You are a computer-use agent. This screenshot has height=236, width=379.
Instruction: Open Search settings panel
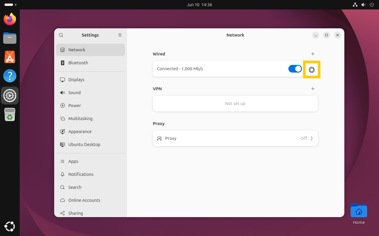(x=90, y=187)
